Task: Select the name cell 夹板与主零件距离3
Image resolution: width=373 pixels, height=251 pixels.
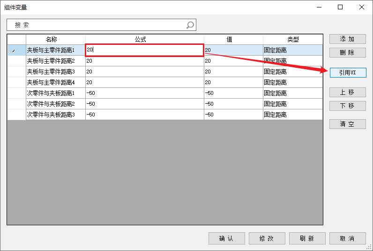Action: point(56,72)
